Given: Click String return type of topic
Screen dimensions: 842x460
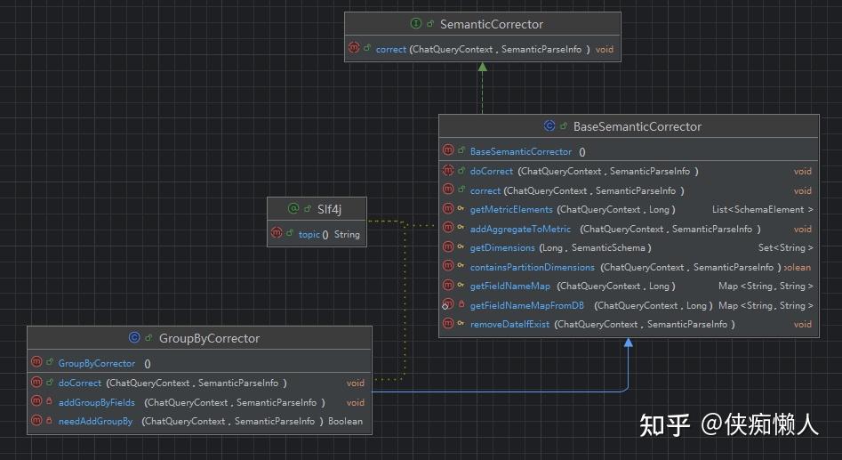Looking at the screenshot, I should point(347,234).
